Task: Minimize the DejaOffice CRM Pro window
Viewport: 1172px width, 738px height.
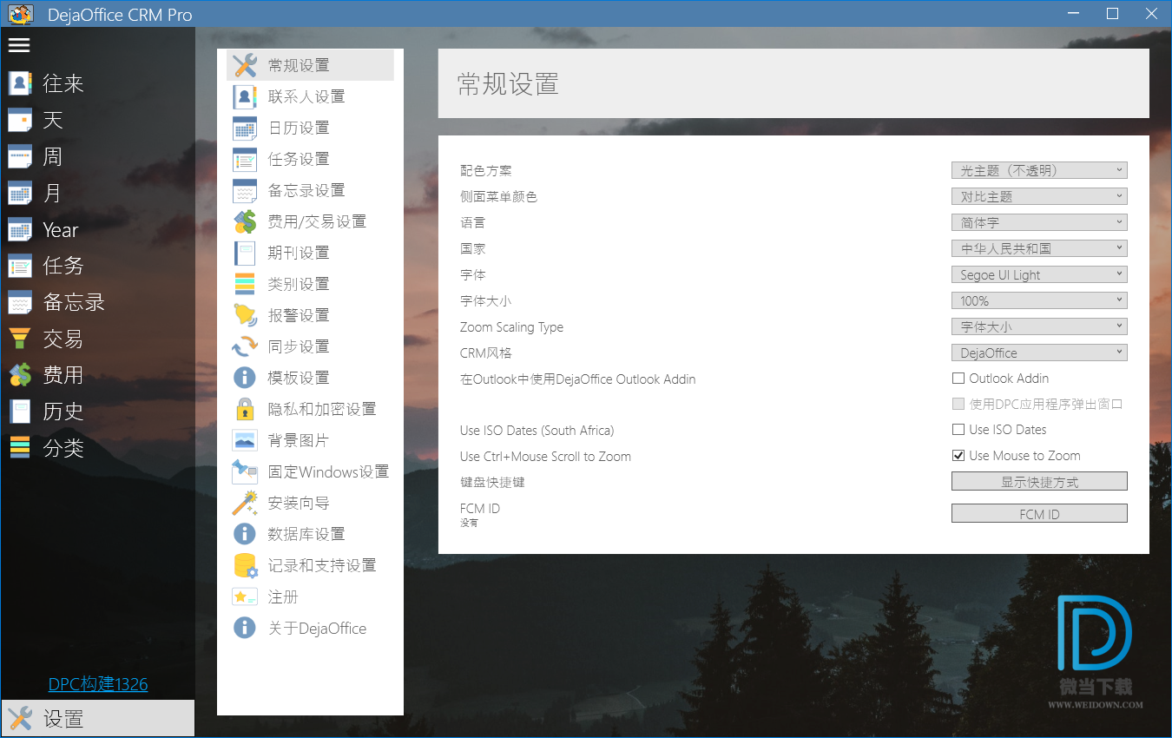Action: click(x=1073, y=13)
